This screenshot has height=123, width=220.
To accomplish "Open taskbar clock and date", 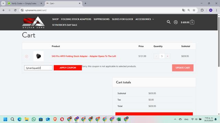I will tap(209, 119).
